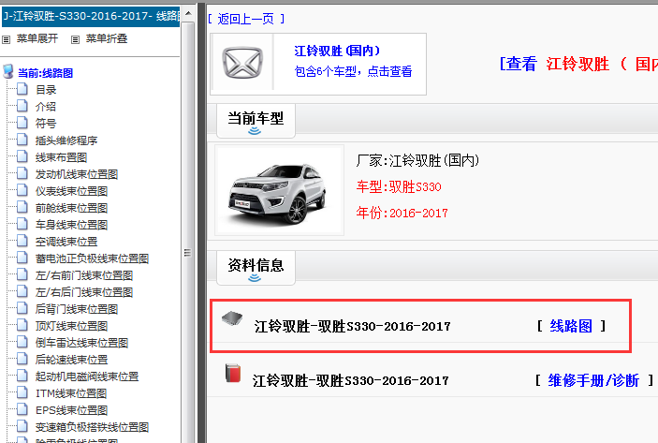Click the text 年份:2016-2017
658x443 pixels.
[402, 213]
